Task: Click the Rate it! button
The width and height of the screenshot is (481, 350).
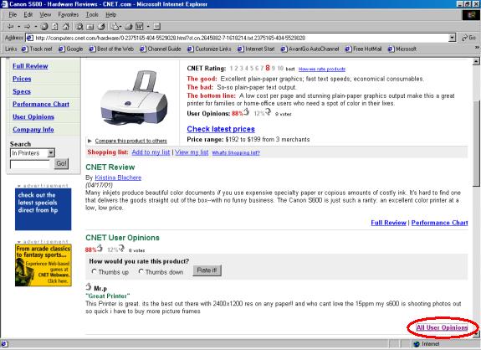Action: pos(207,270)
